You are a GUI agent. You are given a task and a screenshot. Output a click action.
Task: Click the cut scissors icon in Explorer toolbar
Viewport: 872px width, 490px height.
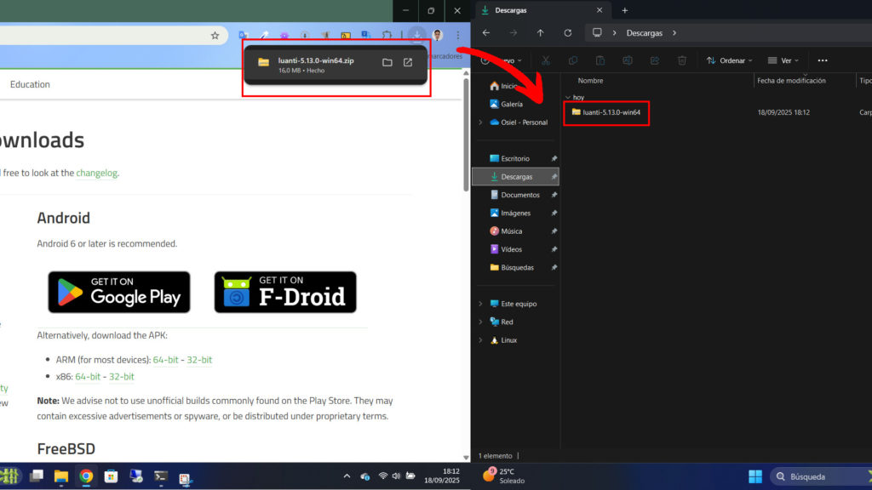pos(546,60)
